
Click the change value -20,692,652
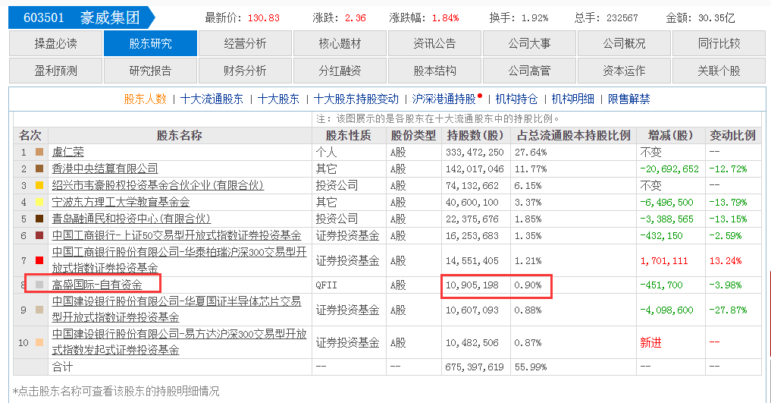[669, 169]
